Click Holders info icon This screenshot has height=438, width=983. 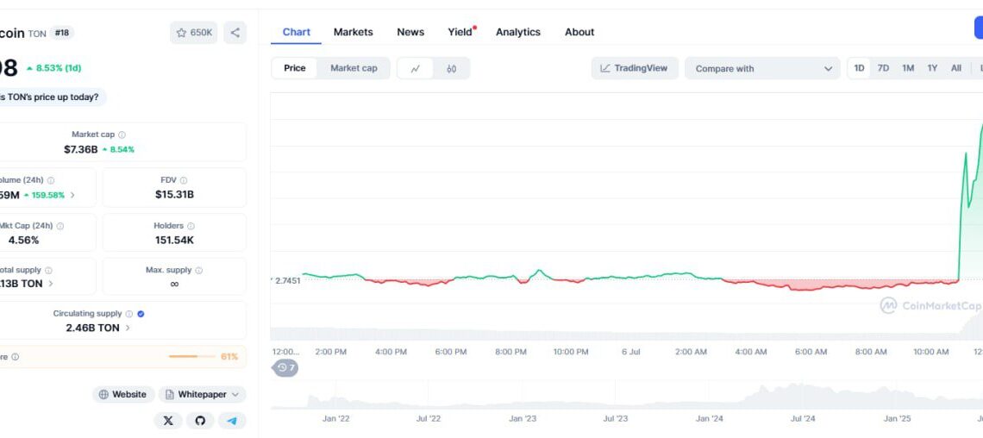click(191, 226)
